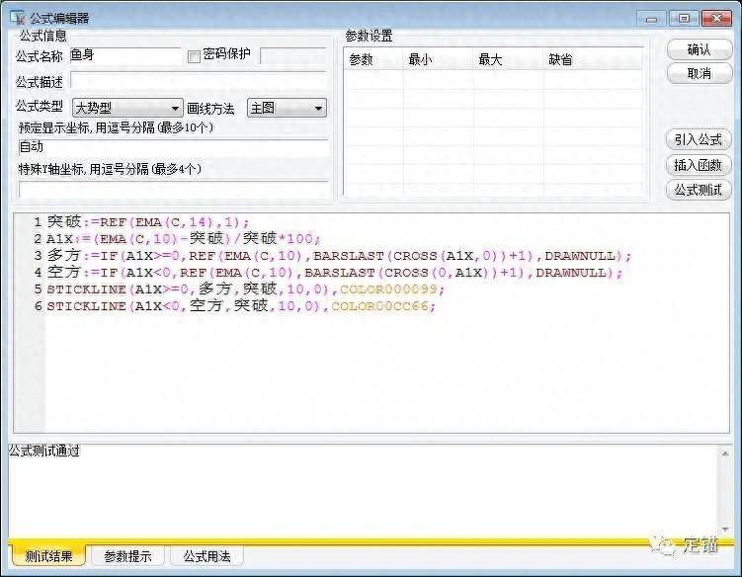Click the 取消 button
Image resolution: width=742 pixels, height=577 pixels.
coord(699,73)
